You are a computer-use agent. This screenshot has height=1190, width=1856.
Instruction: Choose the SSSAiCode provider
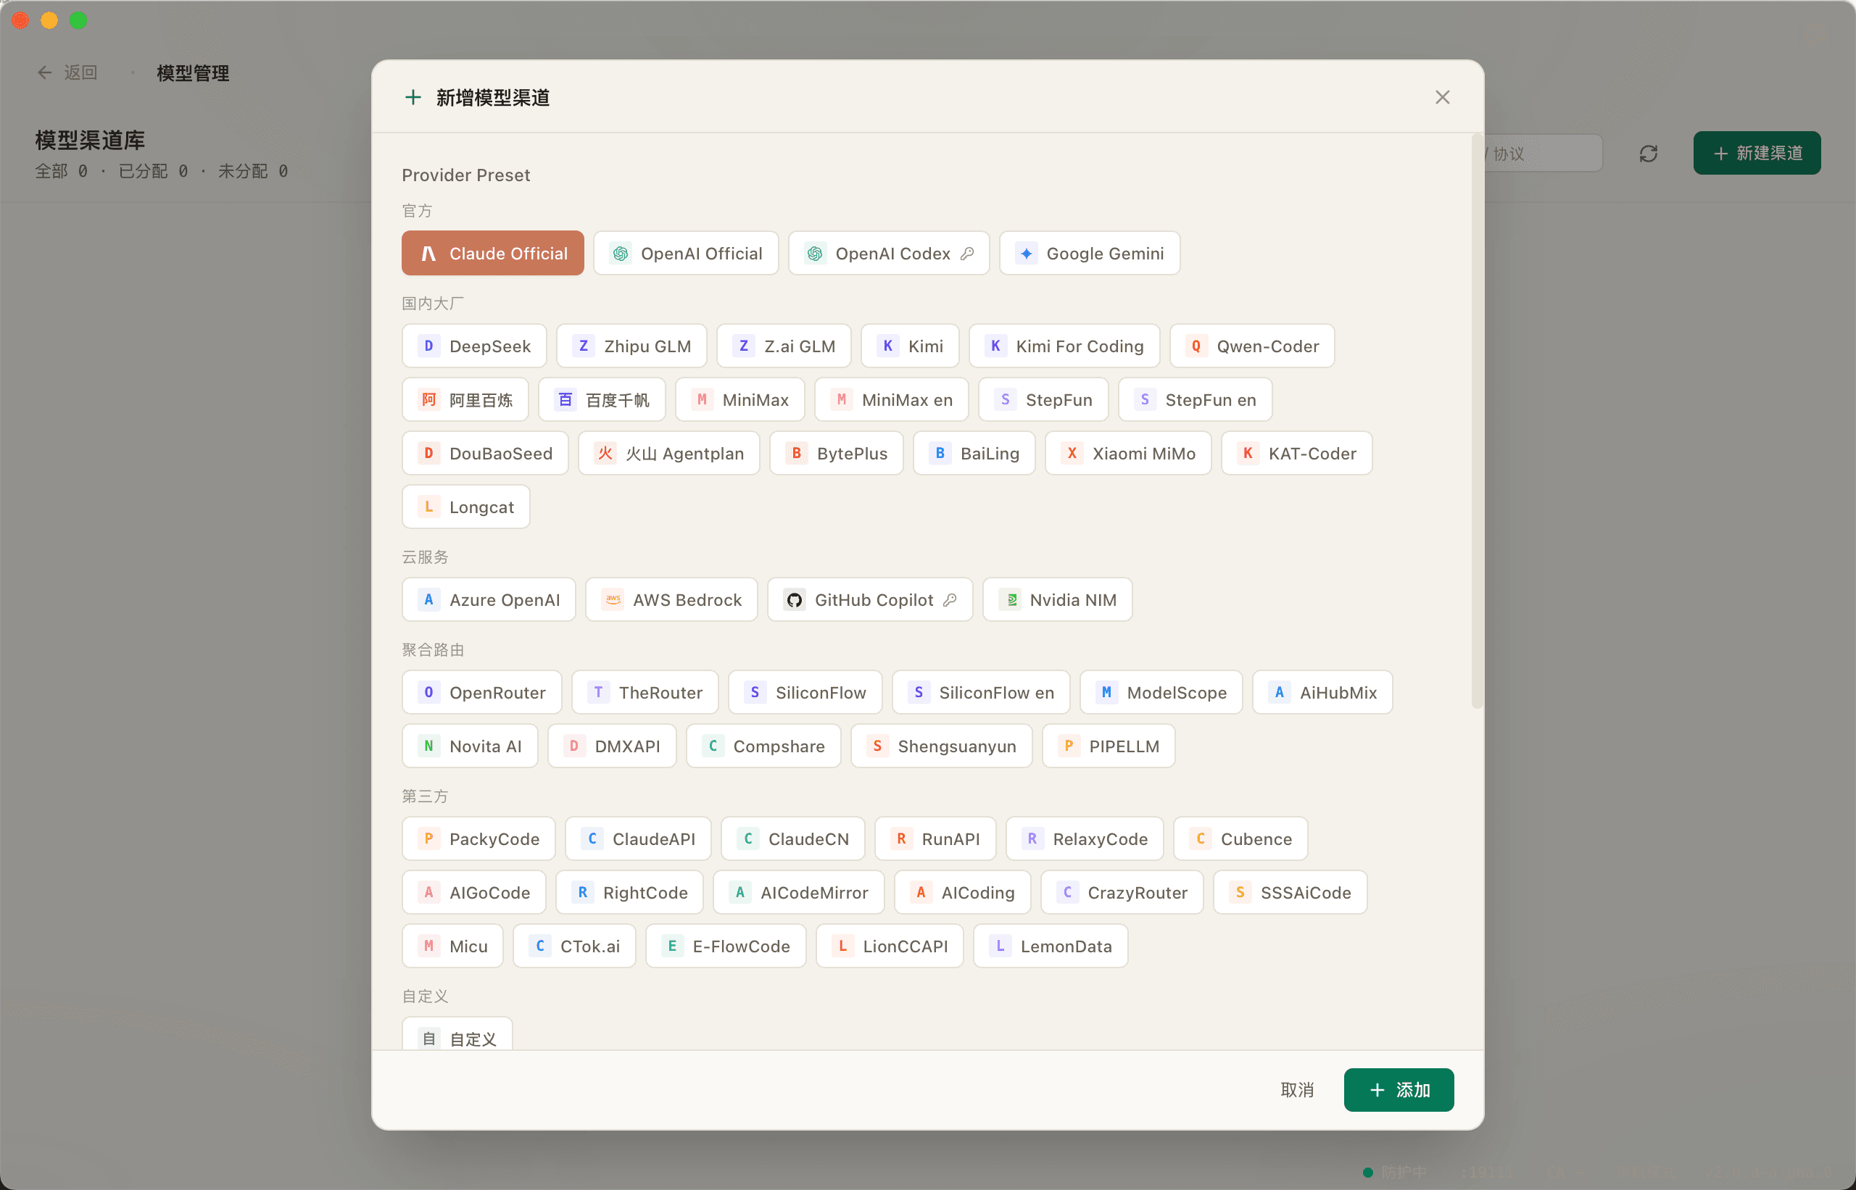point(1289,893)
